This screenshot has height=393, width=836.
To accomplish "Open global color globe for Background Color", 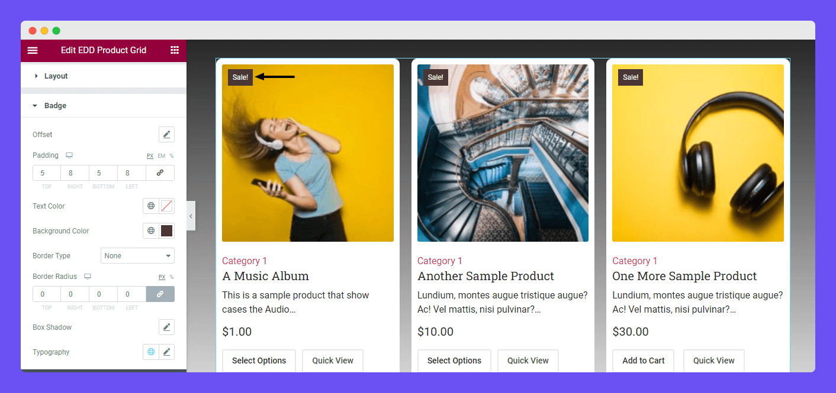I will tap(151, 231).
